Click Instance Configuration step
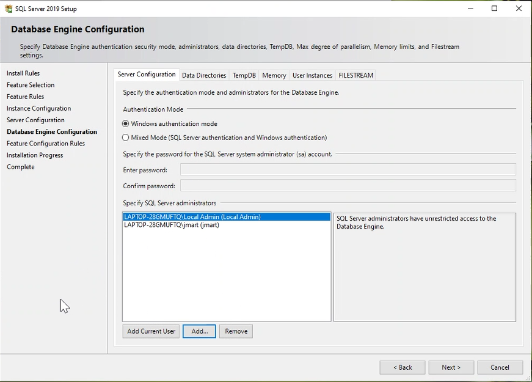The image size is (532, 382). click(x=38, y=108)
